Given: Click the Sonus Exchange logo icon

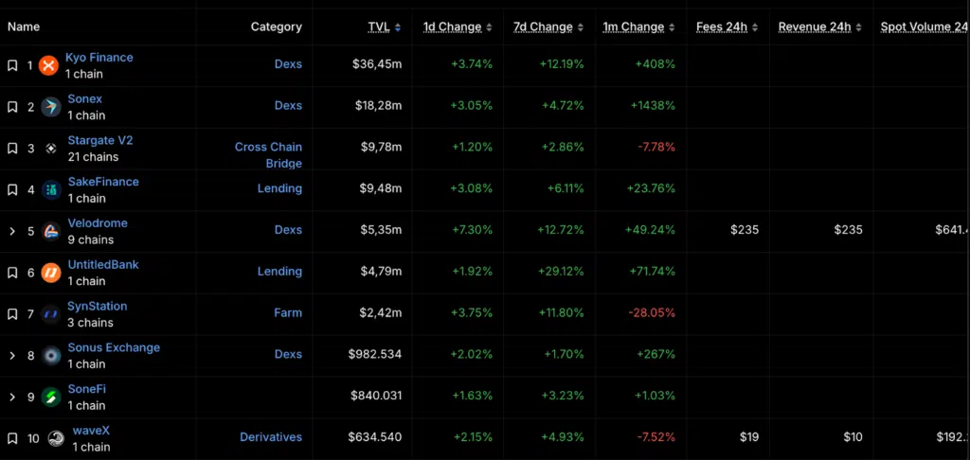Looking at the screenshot, I should tap(51, 355).
